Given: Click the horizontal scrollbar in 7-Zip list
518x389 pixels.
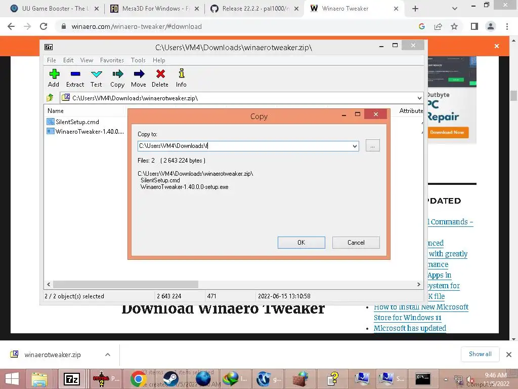Looking at the screenshot, I should (x=125, y=284).
